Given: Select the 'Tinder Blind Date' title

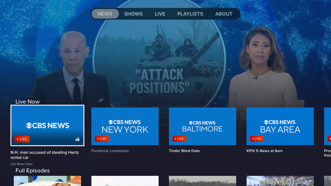Looking at the screenshot, I should 184,151.
